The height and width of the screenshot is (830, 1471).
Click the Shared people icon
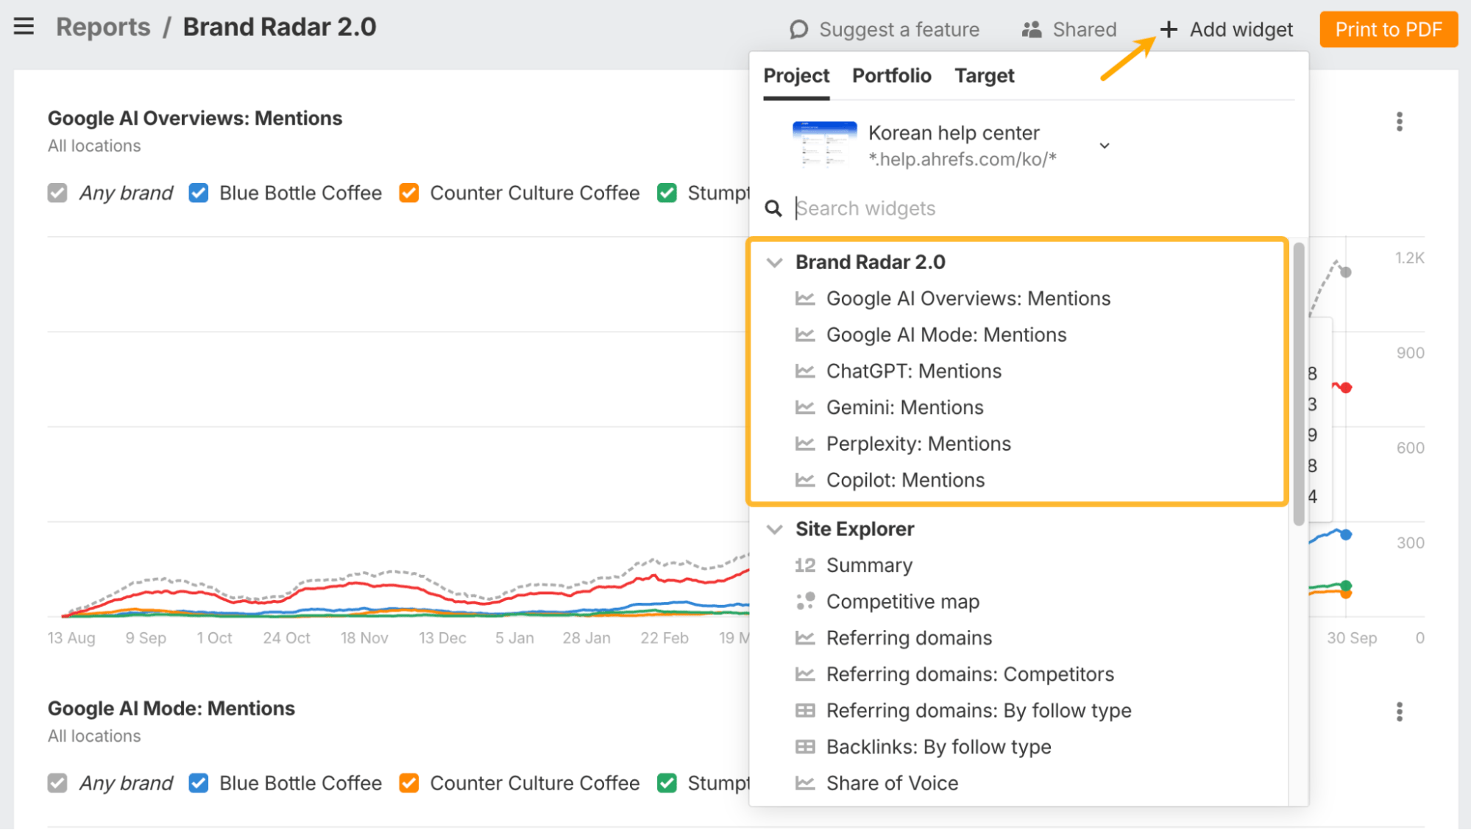coord(1032,29)
